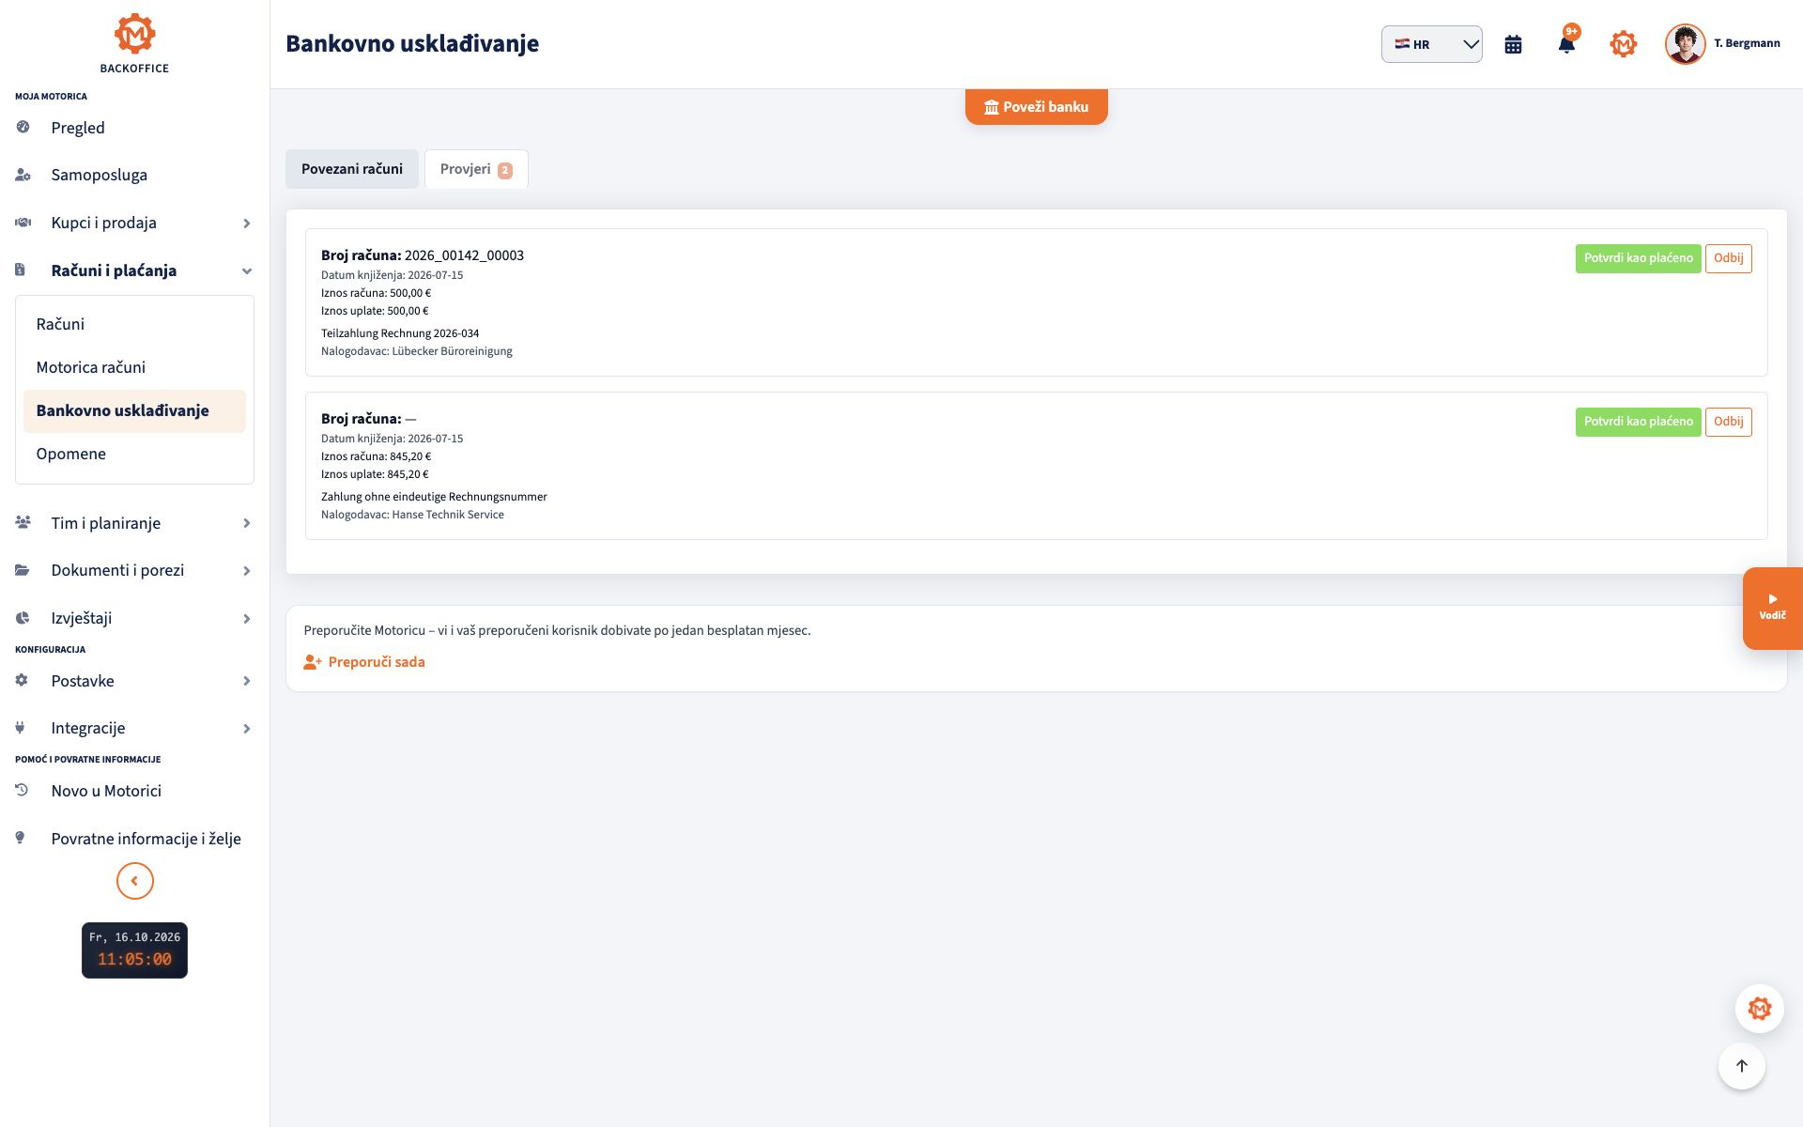Viewport: 1803px width, 1127px height.
Task: Reject the Hanse Technik Service payment
Action: (x=1728, y=422)
